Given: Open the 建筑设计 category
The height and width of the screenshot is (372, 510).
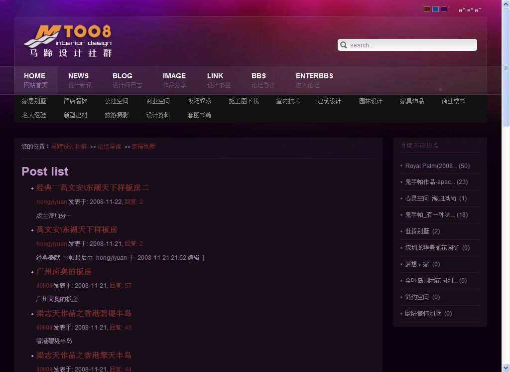Looking at the screenshot, I should click(x=330, y=101).
